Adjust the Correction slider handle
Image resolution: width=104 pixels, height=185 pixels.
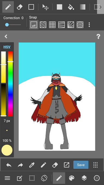point(7,25)
